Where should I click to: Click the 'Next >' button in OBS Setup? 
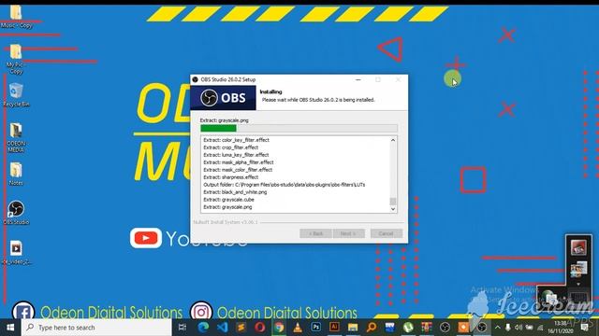click(348, 233)
